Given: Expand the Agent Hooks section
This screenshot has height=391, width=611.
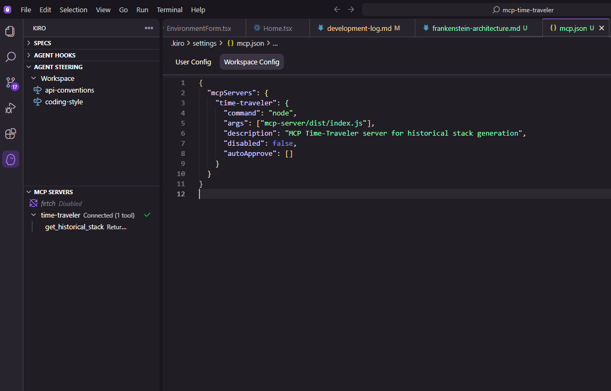Looking at the screenshot, I should [x=54, y=55].
